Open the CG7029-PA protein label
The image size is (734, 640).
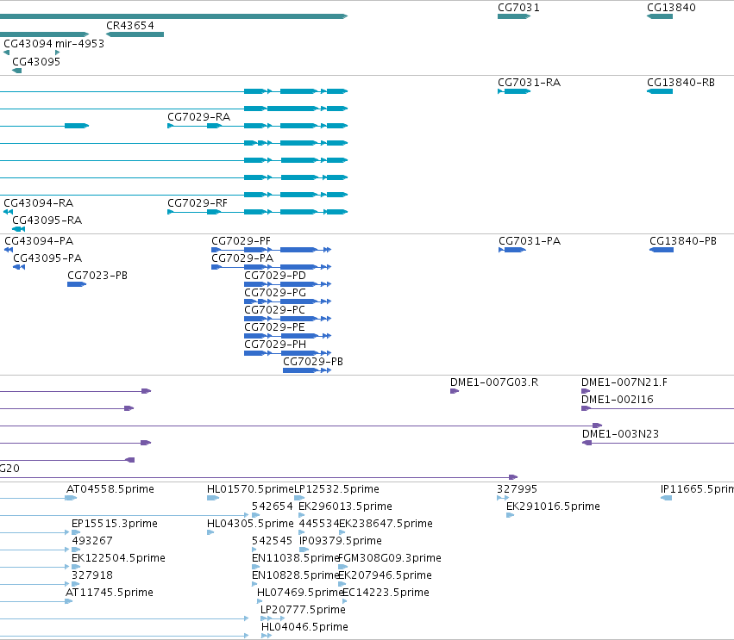242,258
